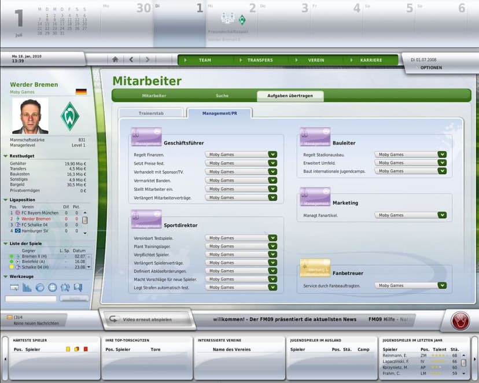The image size is (479, 383).
Task: Open the gears settings tool
Action: [65, 288]
